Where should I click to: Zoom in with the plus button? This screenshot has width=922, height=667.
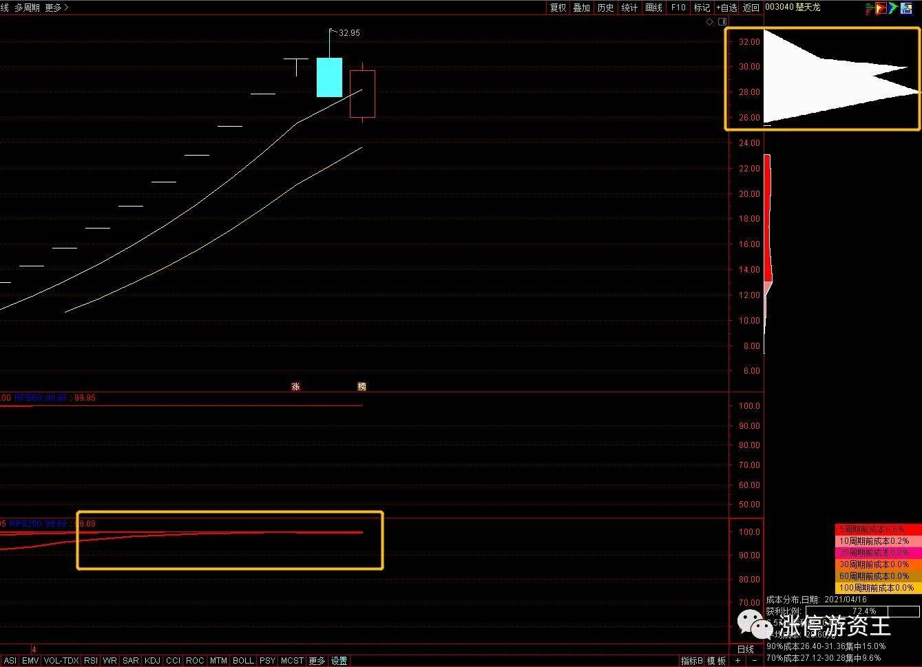coord(737,661)
